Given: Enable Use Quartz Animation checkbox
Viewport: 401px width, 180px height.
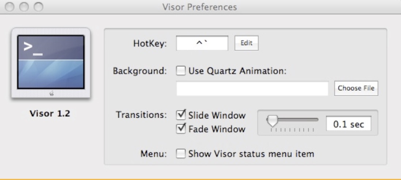Looking at the screenshot, I should pyautogui.click(x=181, y=71).
